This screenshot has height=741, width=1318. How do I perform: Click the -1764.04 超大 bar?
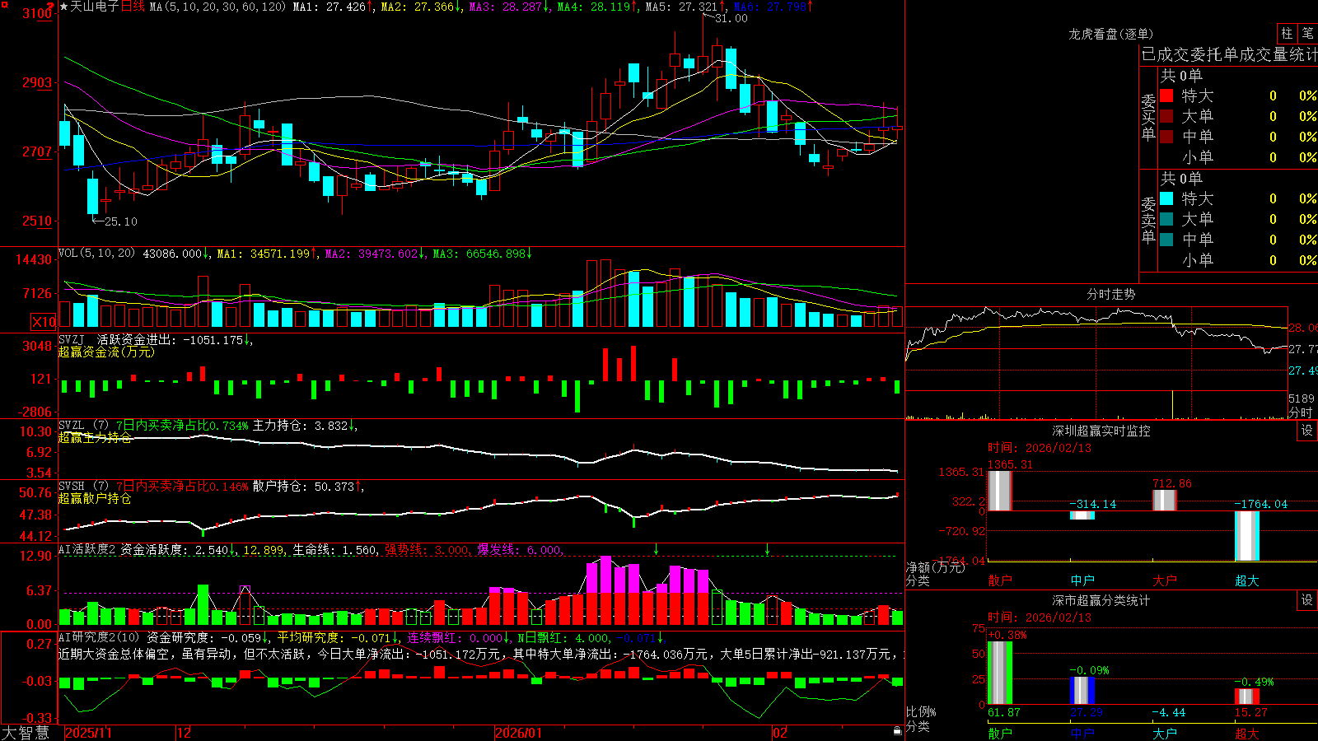click(x=1247, y=536)
